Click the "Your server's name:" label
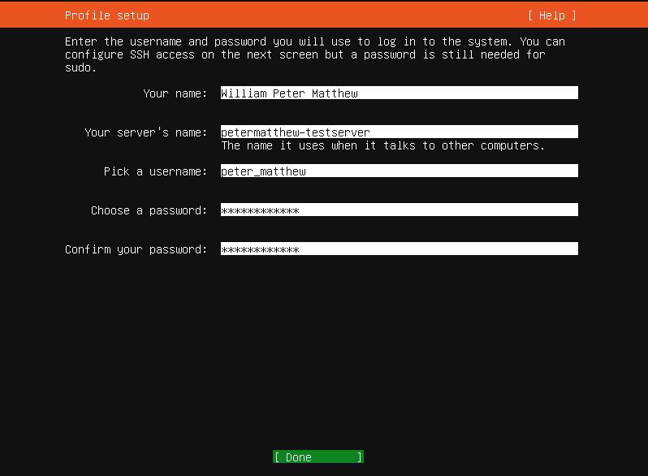This screenshot has height=476, width=648. pos(146,132)
